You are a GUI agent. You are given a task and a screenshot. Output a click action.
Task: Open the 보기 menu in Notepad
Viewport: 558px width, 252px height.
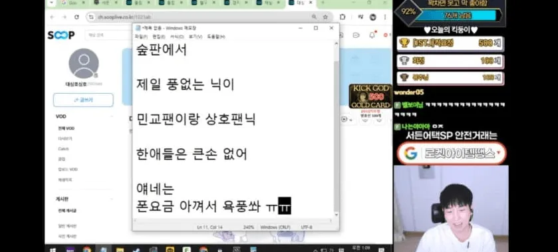pyautogui.click(x=196, y=37)
